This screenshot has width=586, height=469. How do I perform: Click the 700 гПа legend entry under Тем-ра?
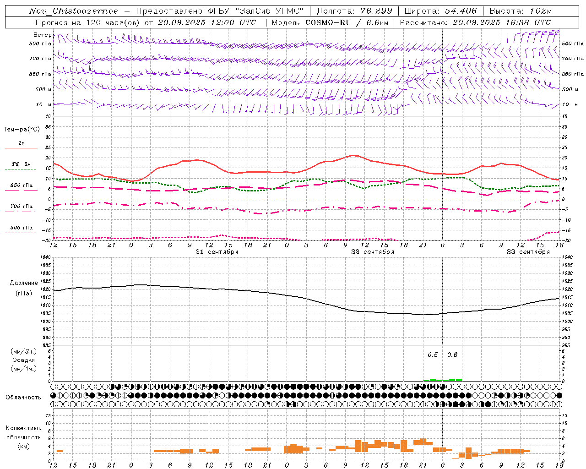pyautogui.click(x=22, y=207)
